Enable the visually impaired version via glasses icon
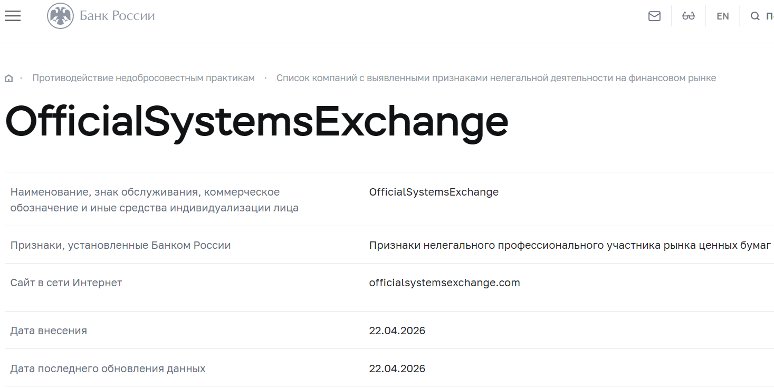774x388 pixels. click(688, 16)
